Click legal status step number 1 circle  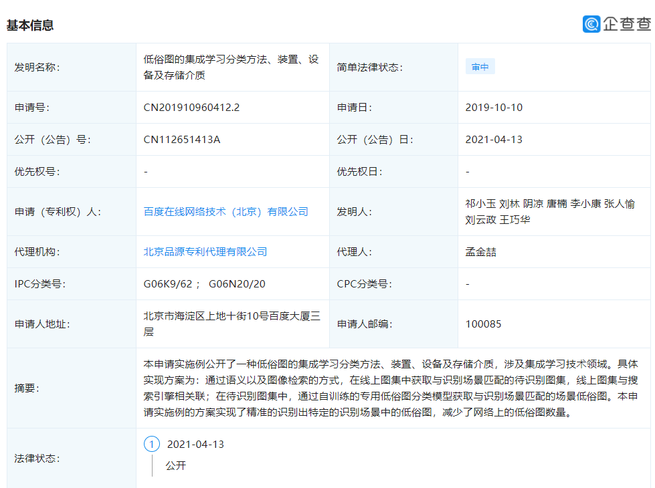click(152, 444)
